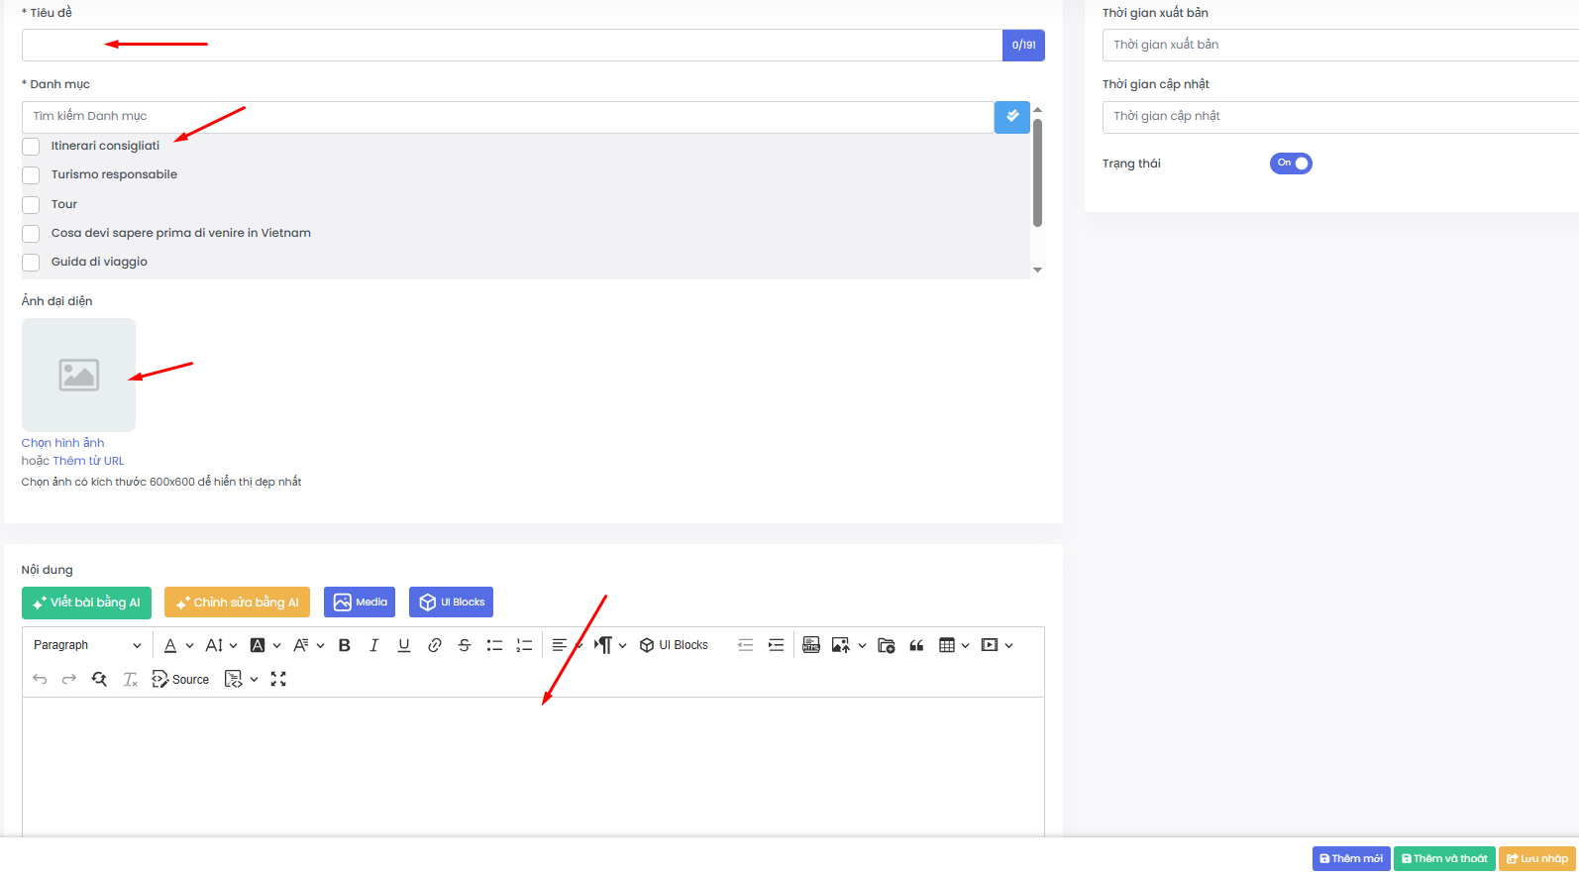Viewport: 1579px width, 878px height.
Task: Click the Tiêu đề title input field
Action: pyautogui.click(x=511, y=46)
